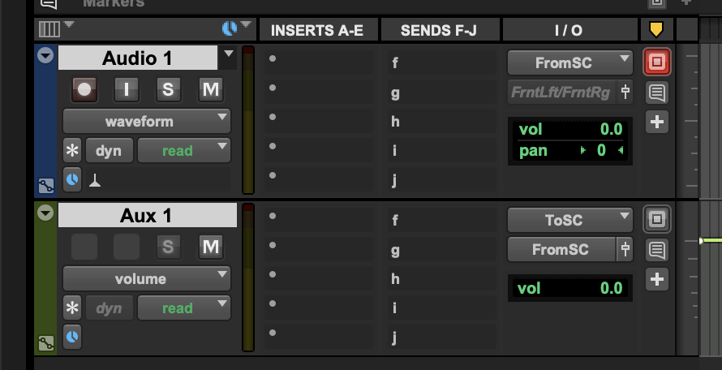Screen dimensions: 722x370
Task: Open the ToSC input selector on Aux 1
Action: coord(569,219)
